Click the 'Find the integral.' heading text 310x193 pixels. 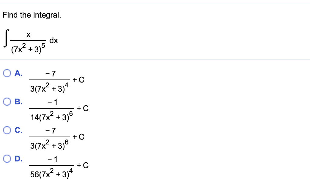click(x=31, y=15)
